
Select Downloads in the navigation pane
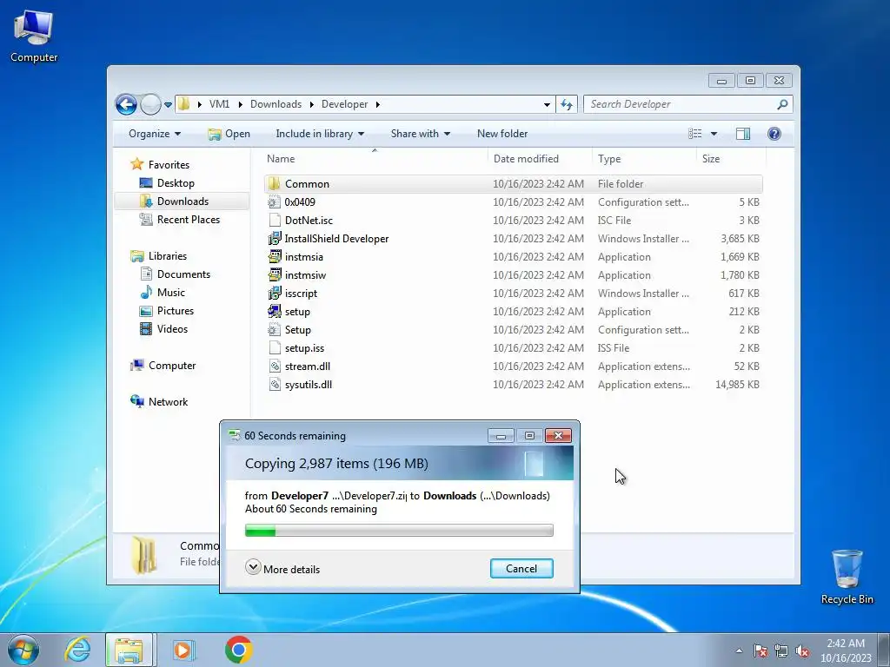(x=182, y=201)
